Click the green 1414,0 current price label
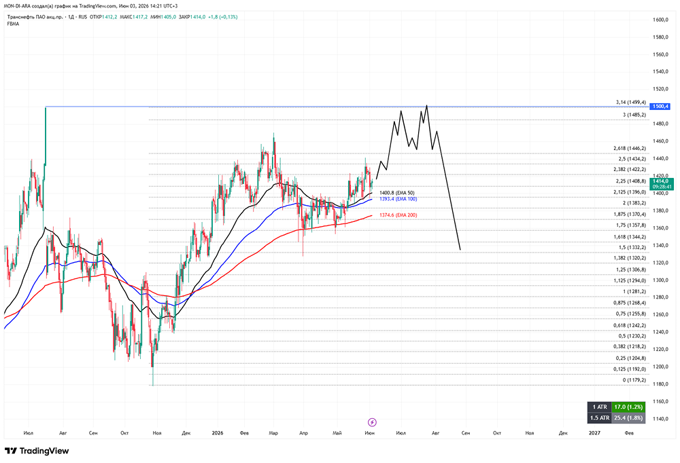 click(x=662, y=184)
